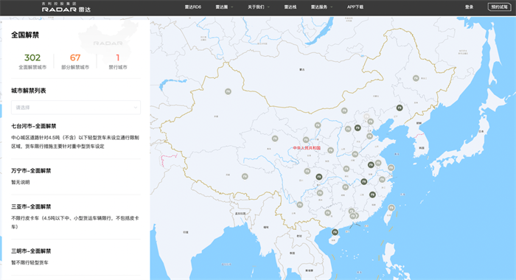Screen dimensions: 516x280
Task: Click the Guizhou map marker
Action: click(320, 193)
